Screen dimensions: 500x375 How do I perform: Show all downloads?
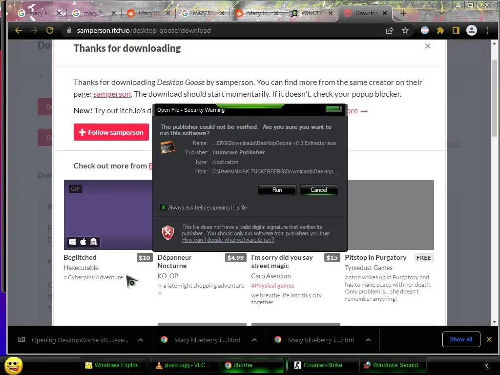pyautogui.click(x=461, y=339)
